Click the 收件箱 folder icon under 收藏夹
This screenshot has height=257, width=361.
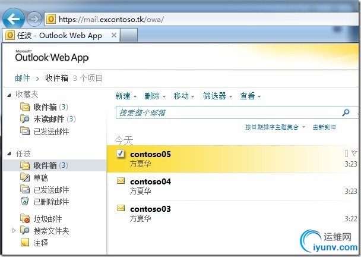(25, 107)
